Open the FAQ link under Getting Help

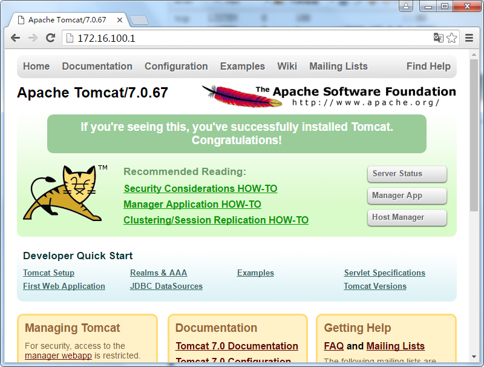[334, 346]
